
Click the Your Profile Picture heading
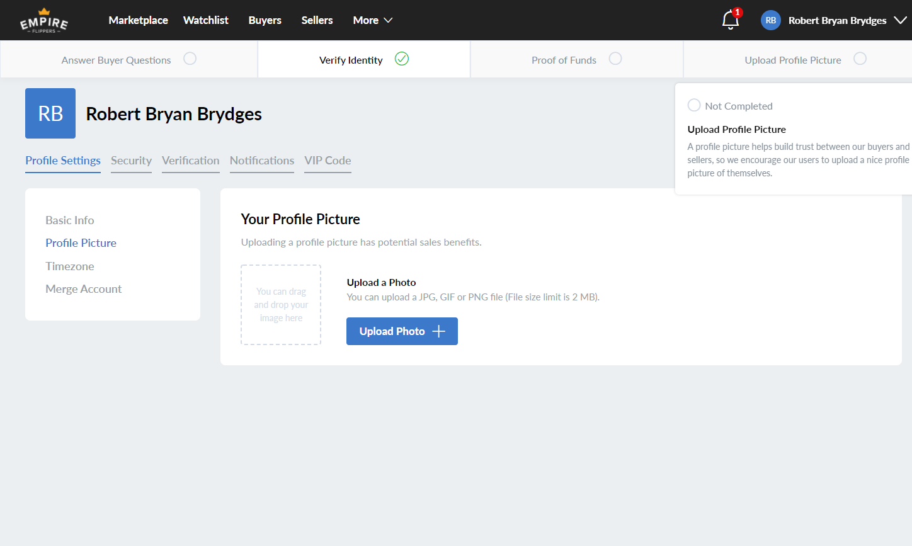coord(300,219)
